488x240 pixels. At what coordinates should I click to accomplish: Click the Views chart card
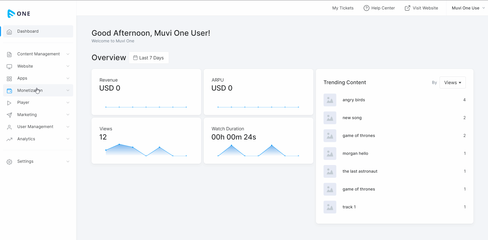(146, 141)
